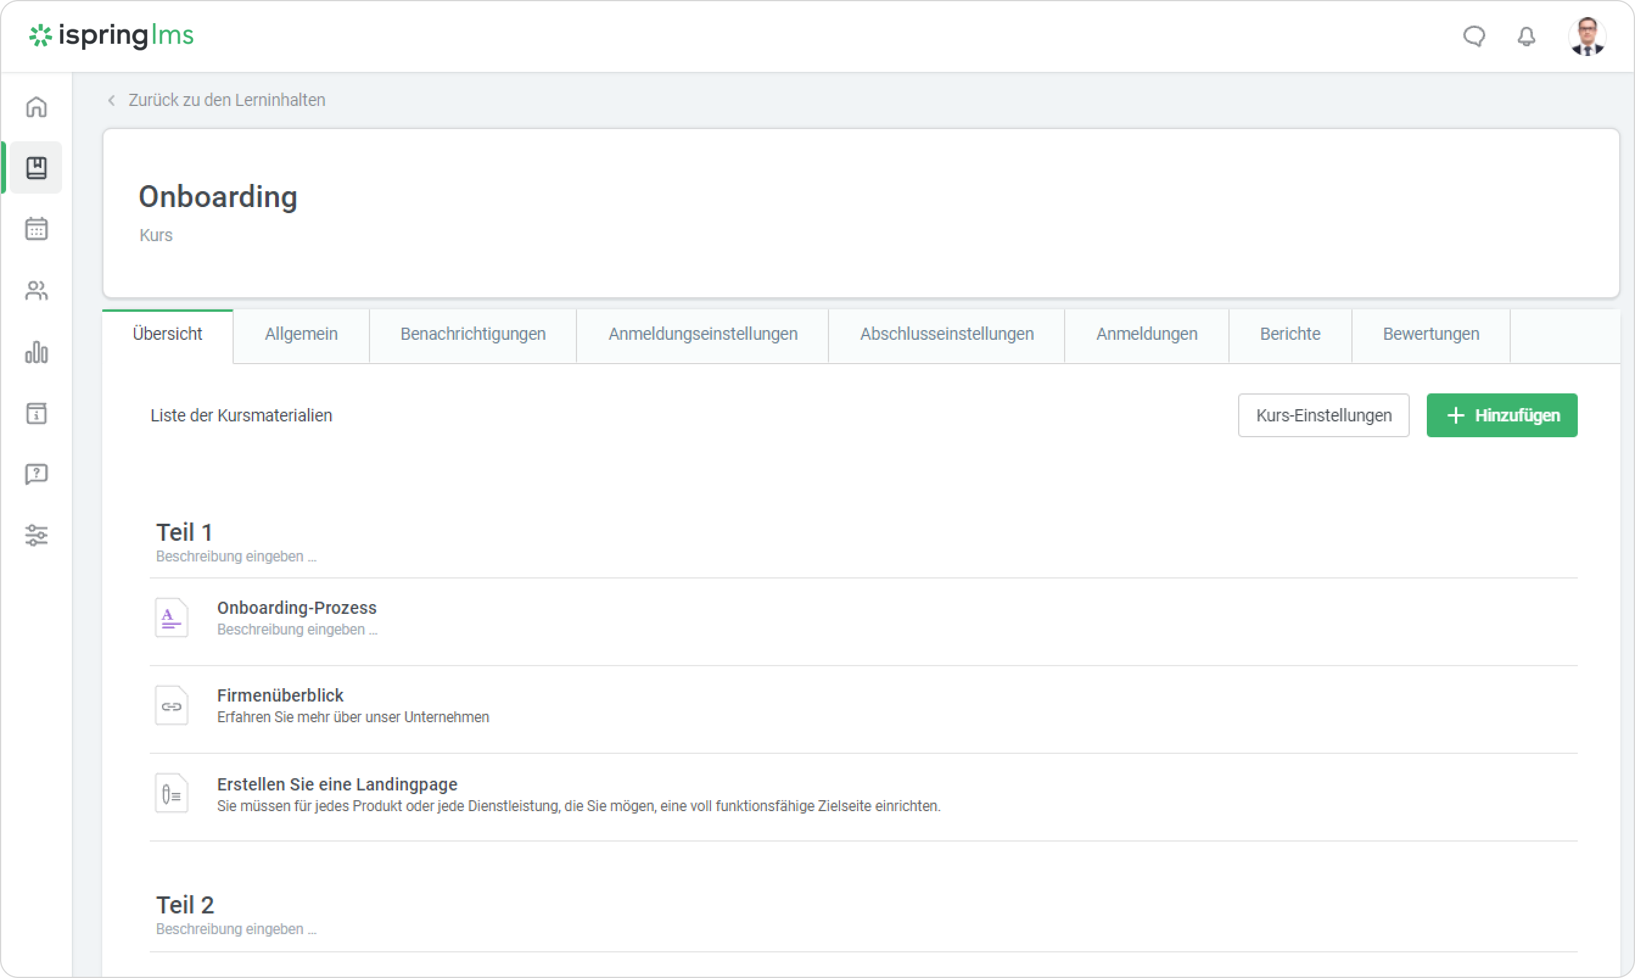Open the calendar icon in sidebar
Screen dimensions: 1635x978
click(x=37, y=229)
